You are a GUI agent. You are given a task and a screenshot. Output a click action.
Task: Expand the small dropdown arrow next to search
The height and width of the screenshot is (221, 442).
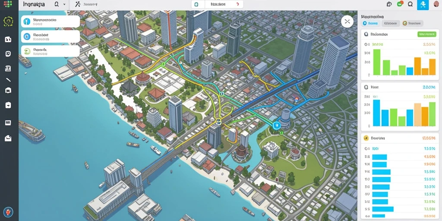[64, 4]
